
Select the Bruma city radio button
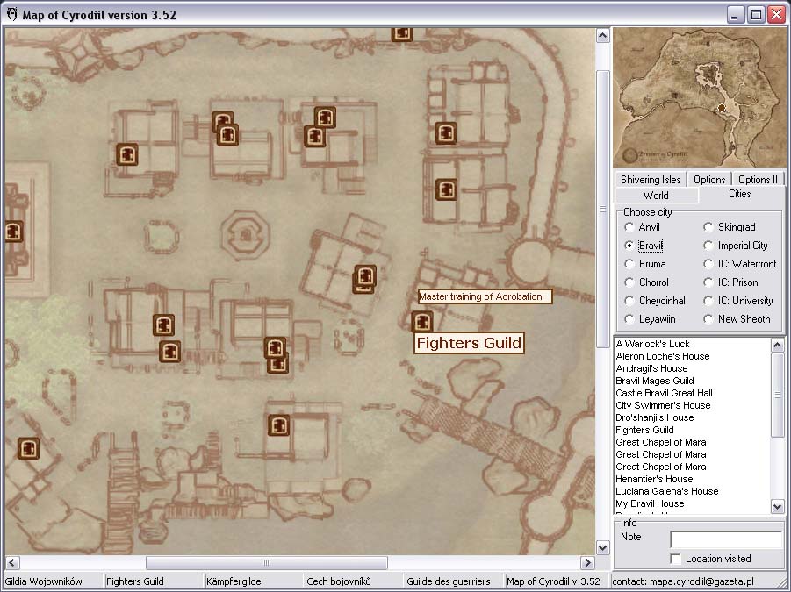[x=629, y=264]
